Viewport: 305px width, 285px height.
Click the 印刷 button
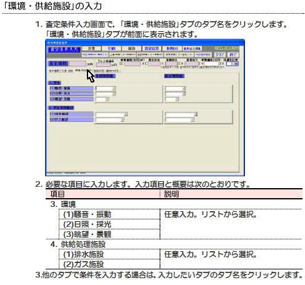coord(111,49)
